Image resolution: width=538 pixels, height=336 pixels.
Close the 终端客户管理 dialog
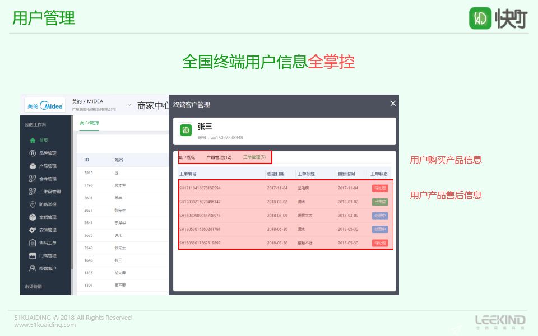pos(393,104)
